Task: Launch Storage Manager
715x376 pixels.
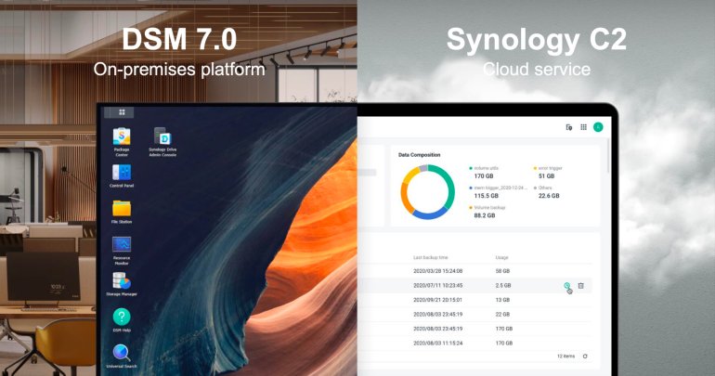Action: [122, 282]
